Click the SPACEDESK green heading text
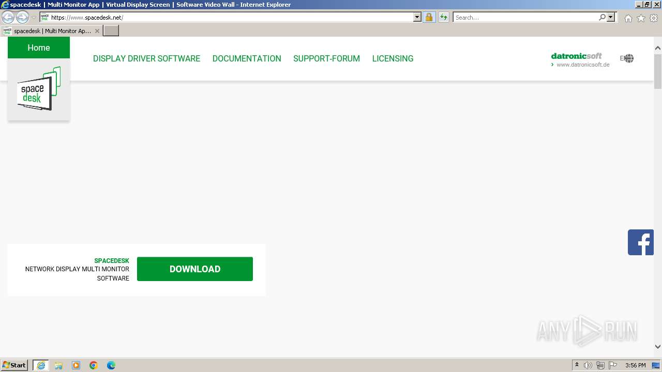This screenshot has height=372, width=662. pyautogui.click(x=112, y=260)
